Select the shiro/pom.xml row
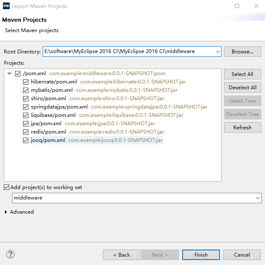Screen dimensions: 265x265 tap(97, 98)
